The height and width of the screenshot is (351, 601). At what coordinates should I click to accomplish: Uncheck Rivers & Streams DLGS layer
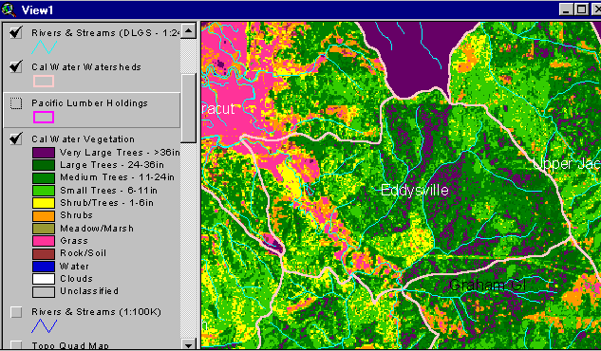[16, 32]
